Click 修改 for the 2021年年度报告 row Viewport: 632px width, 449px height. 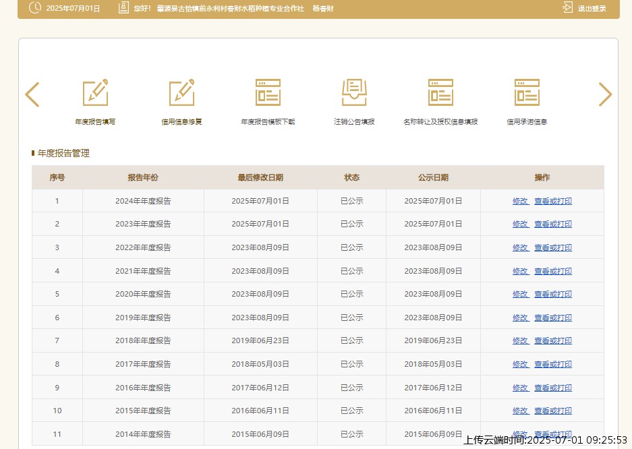pos(520,271)
